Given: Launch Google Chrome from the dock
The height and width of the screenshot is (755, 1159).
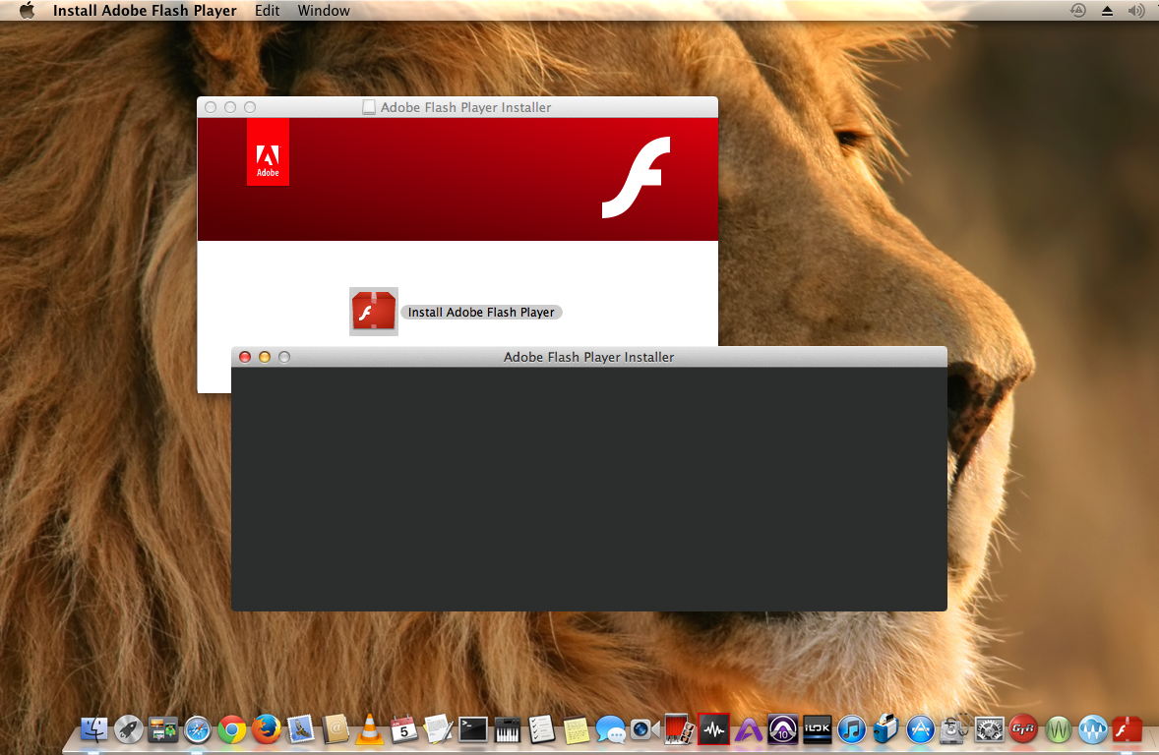Looking at the screenshot, I should [x=232, y=729].
